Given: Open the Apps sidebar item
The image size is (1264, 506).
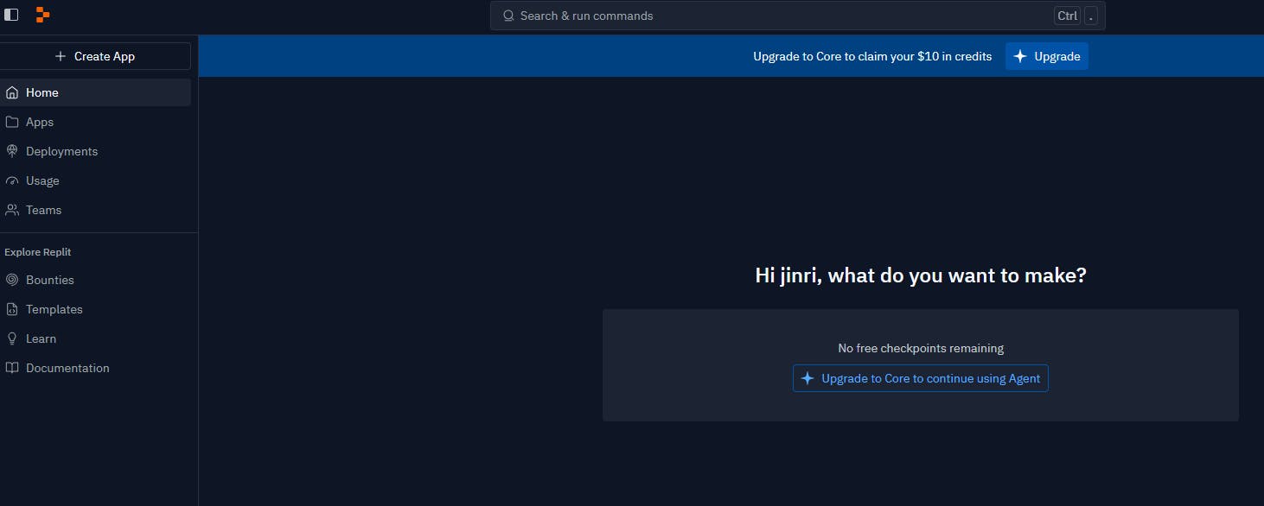Looking at the screenshot, I should [x=95, y=122].
